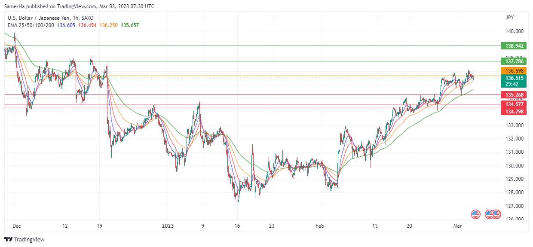This screenshot has width=533, height=247.
Task: Click the JPY currency label on price axis
Action: [x=509, y=18]
